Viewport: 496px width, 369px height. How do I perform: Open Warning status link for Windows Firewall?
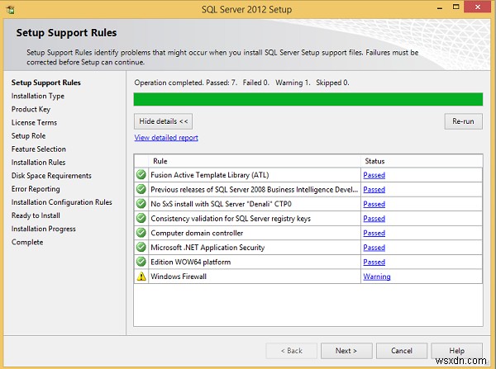click(377, 277)
